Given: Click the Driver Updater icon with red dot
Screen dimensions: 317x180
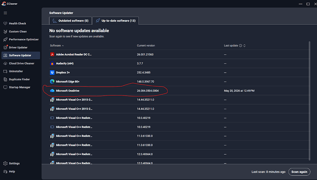Looking at the screenshot, I should point(6,47).
